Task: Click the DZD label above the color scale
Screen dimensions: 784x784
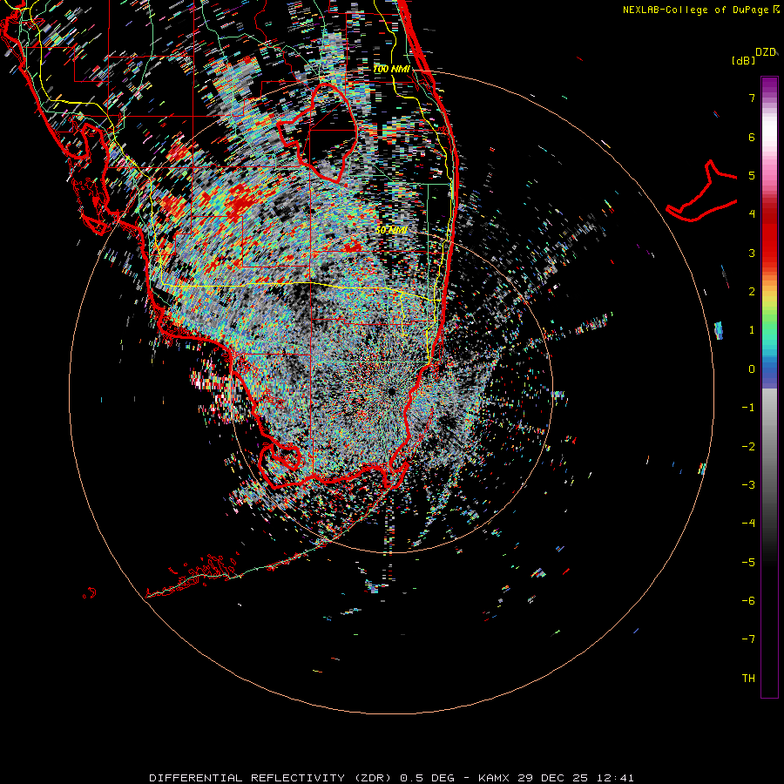Action: 766,52
